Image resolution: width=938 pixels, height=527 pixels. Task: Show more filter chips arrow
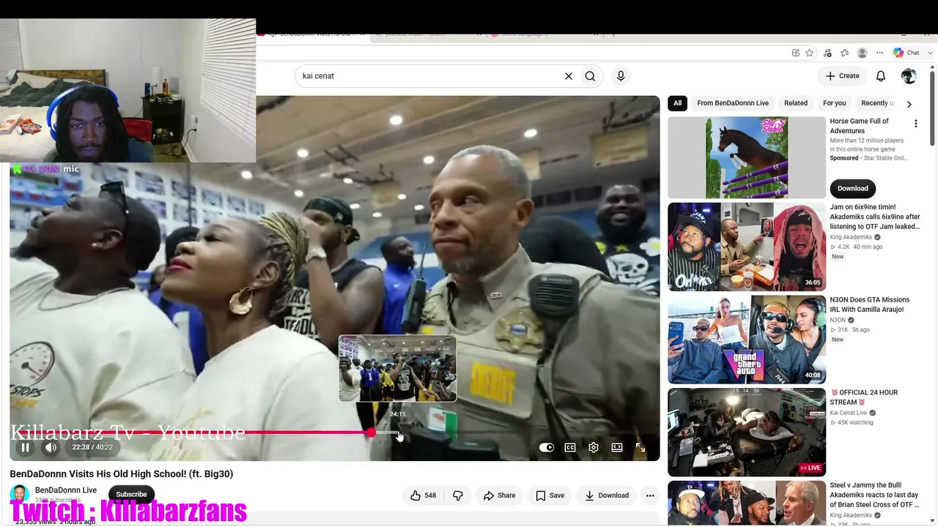click(909, 104)
